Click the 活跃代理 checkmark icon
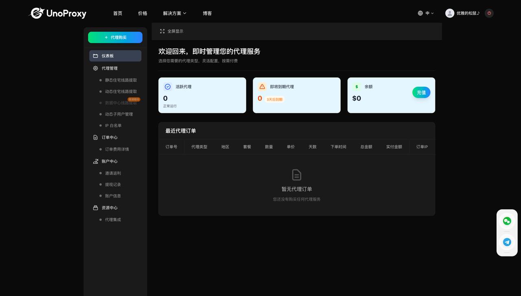The height and width of the screenshot is (296, 521). click(168, 87)
